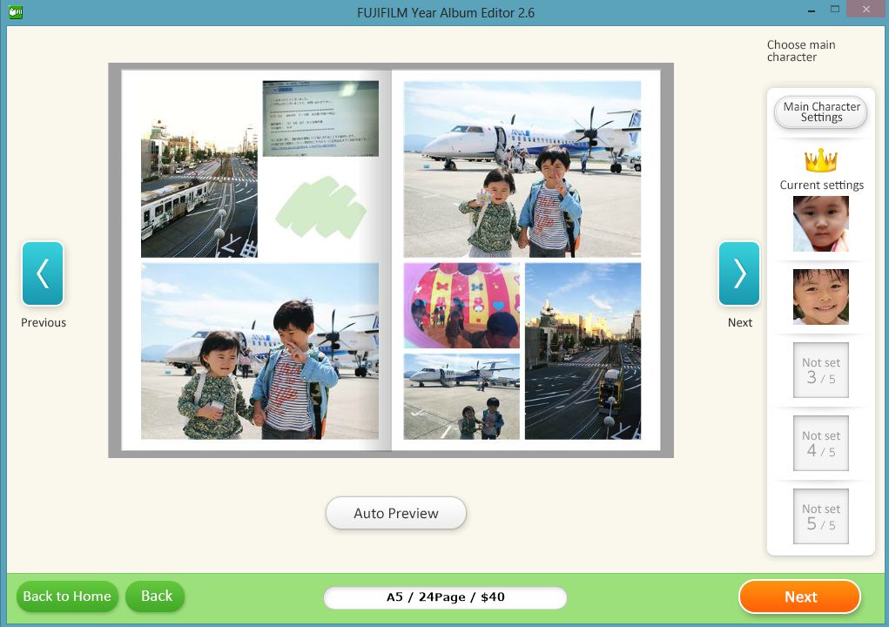Select the first main character face thumbnail
Image resolution: width=889 pixels, height=627 pixels.
point(820,224)
